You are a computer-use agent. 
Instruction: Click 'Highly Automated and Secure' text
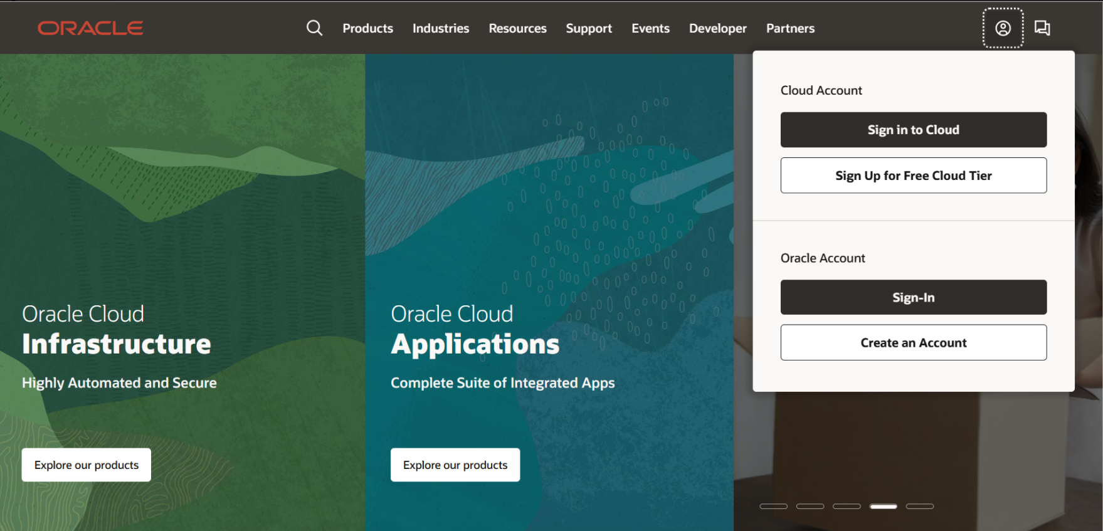(119, 383)
